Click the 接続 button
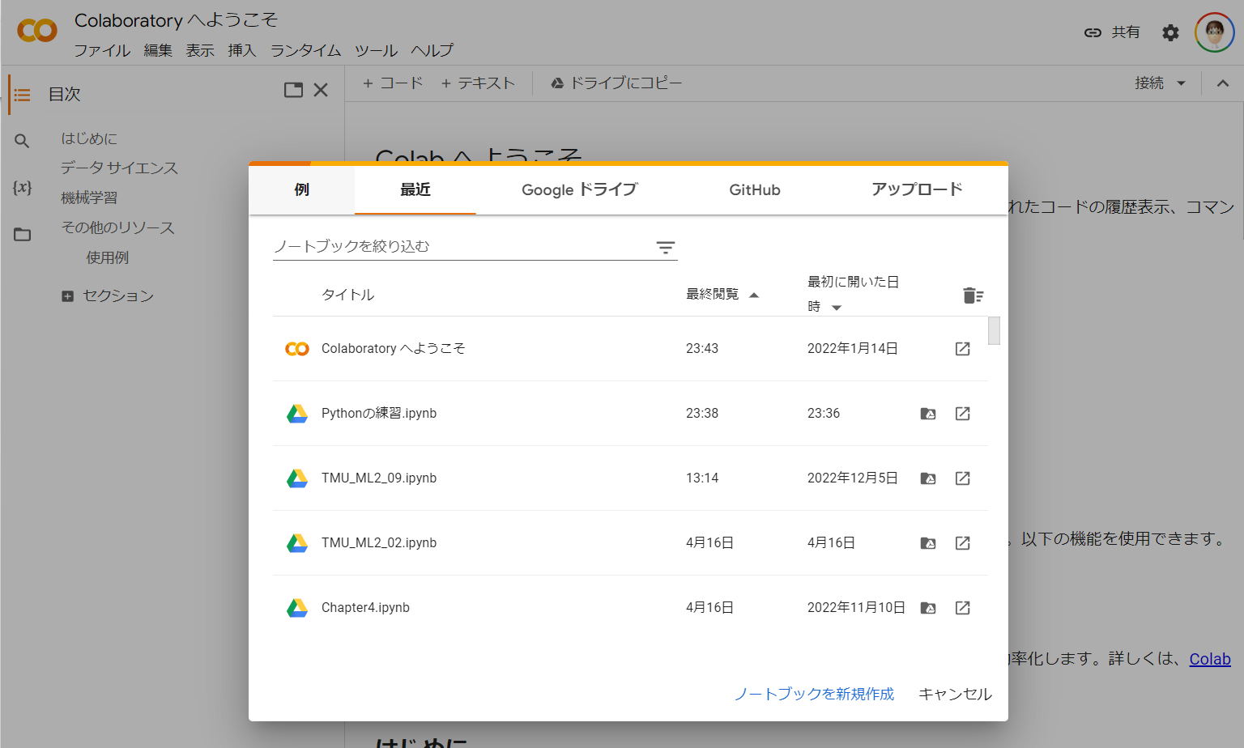1244x748 pixels. click(1149, 83)
